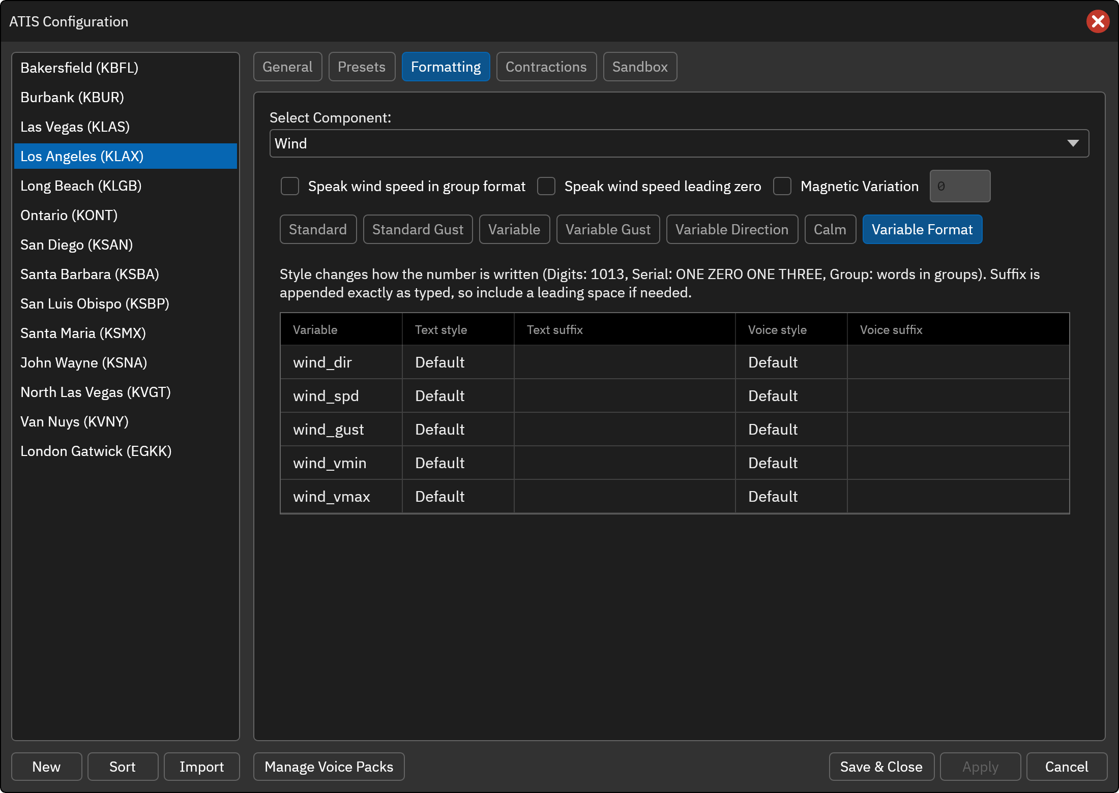Open the Select Component dropdown arrow
This screenshot has height=793, width=1119.
coord(1073,143)
